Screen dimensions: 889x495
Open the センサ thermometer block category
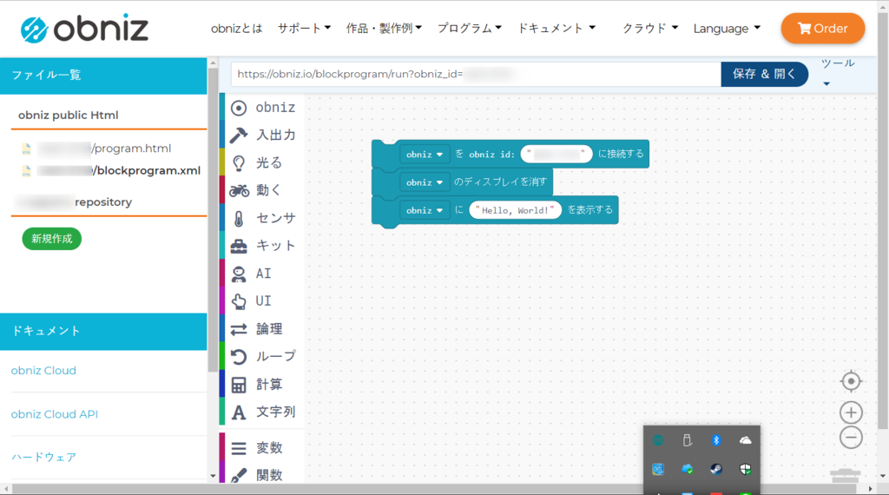coord(264,218)
